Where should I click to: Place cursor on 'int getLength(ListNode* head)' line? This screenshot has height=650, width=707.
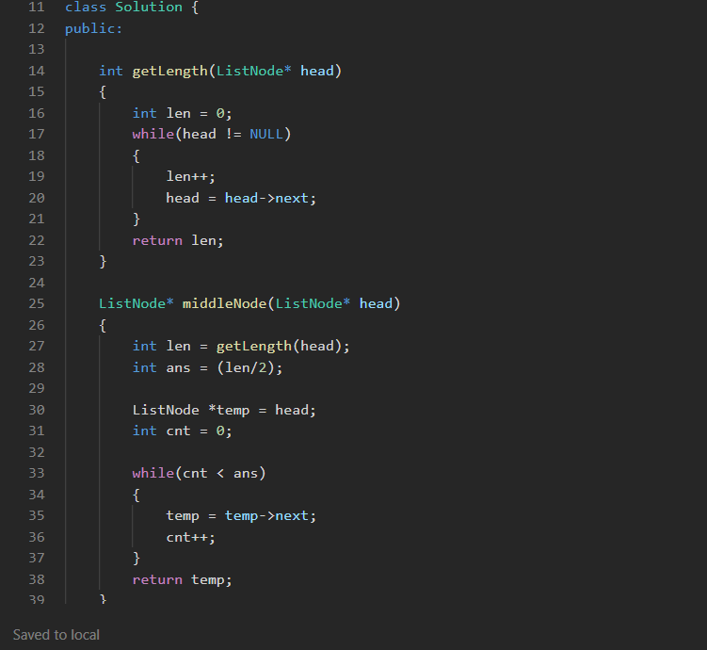pyautogui.click(x=220, y=72)
